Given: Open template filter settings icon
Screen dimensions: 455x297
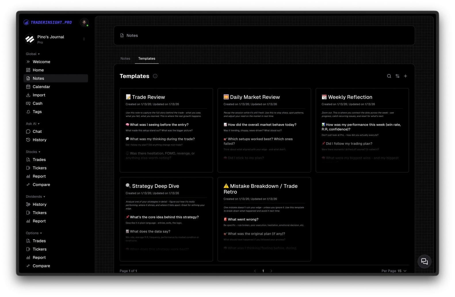Looking at the screenshot, I should coord(397,76).
